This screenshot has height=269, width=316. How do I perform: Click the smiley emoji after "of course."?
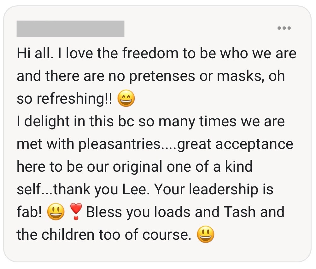(x=205, y=235)
